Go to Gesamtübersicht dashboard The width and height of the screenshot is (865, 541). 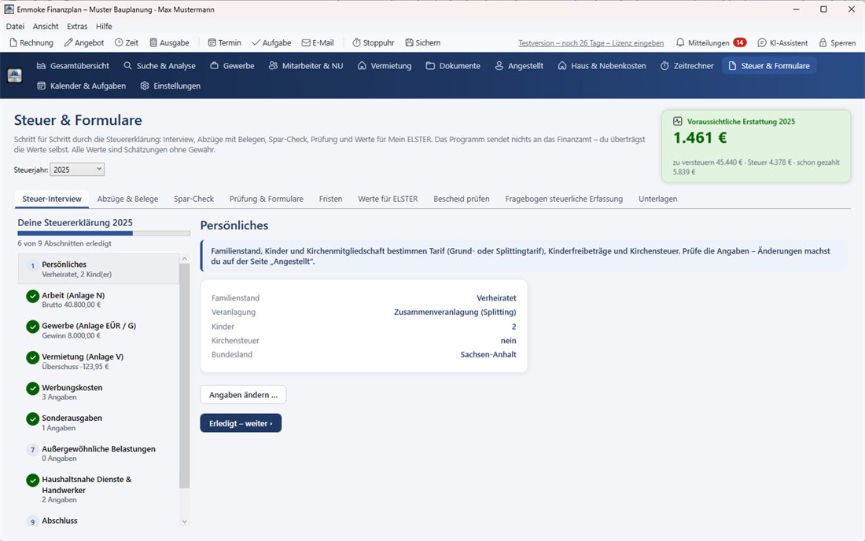click(73, 65)
